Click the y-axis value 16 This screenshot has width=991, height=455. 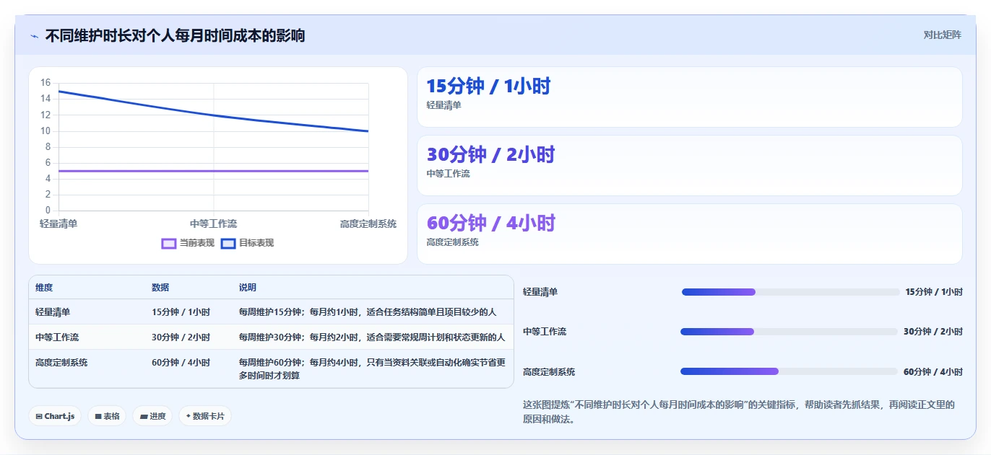coord(46,83)
